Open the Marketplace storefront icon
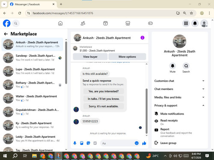This screenshot has height=160, width=214. [128, 23]
